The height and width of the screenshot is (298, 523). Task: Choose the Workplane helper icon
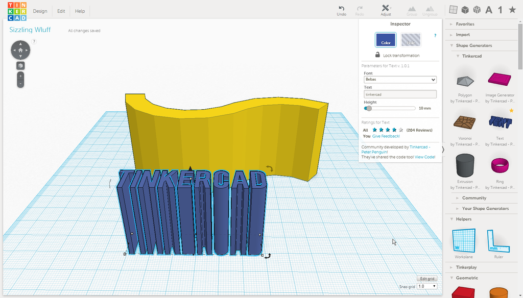click(x=464, y=240)
